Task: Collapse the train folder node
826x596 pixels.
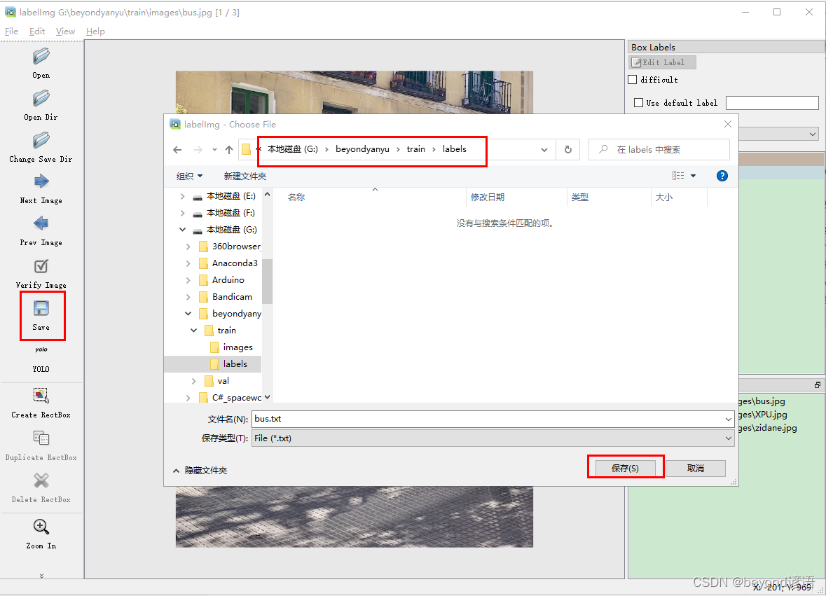Action: point(194,331)
